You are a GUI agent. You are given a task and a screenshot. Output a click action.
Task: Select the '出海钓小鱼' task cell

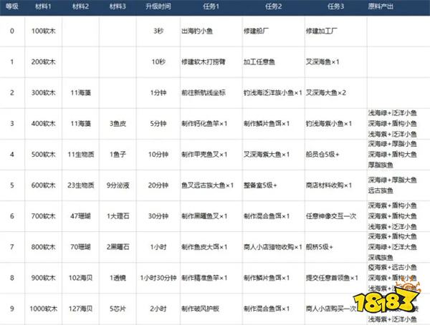(197, 31)
